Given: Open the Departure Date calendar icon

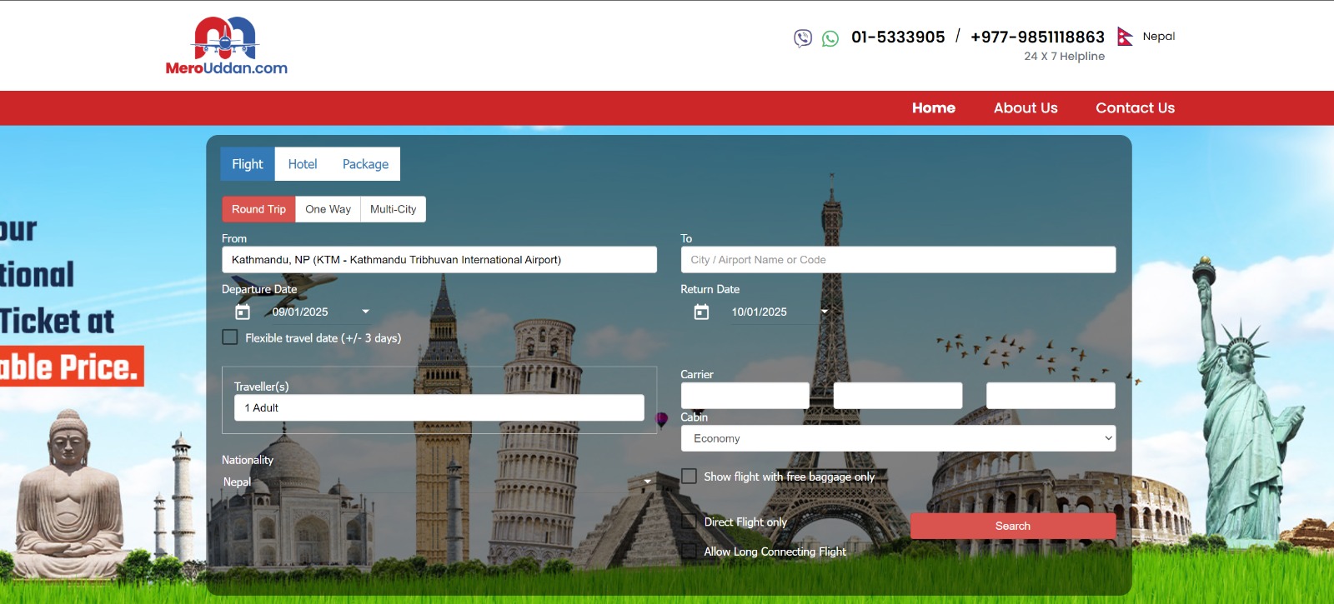Looking at the screenshot, I should click(243, 312).
